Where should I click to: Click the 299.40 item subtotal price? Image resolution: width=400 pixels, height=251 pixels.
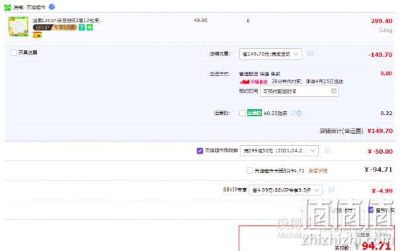coord(381,21)
